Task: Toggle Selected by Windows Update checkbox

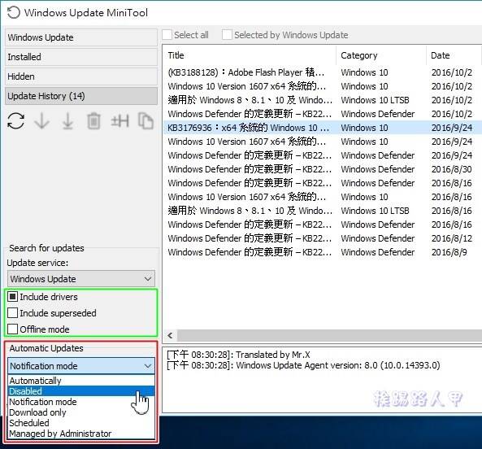Action: (x=227, y=35)
